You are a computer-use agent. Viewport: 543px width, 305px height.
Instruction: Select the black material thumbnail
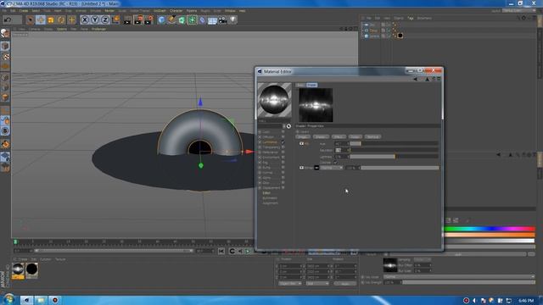[x=32, y=269]
